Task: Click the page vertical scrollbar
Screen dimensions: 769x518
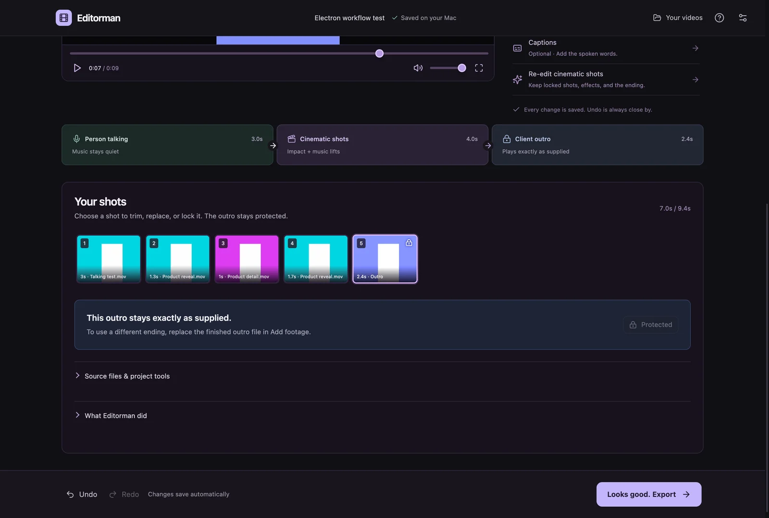Action: tap(767, 358)
